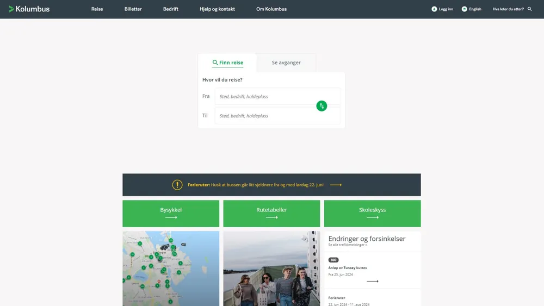Open the Bysykkel green button
The image size is (544, 306).
[x=171, y=213]
